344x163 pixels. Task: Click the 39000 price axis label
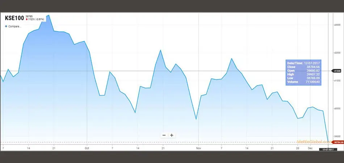click(x=337, y=136)
